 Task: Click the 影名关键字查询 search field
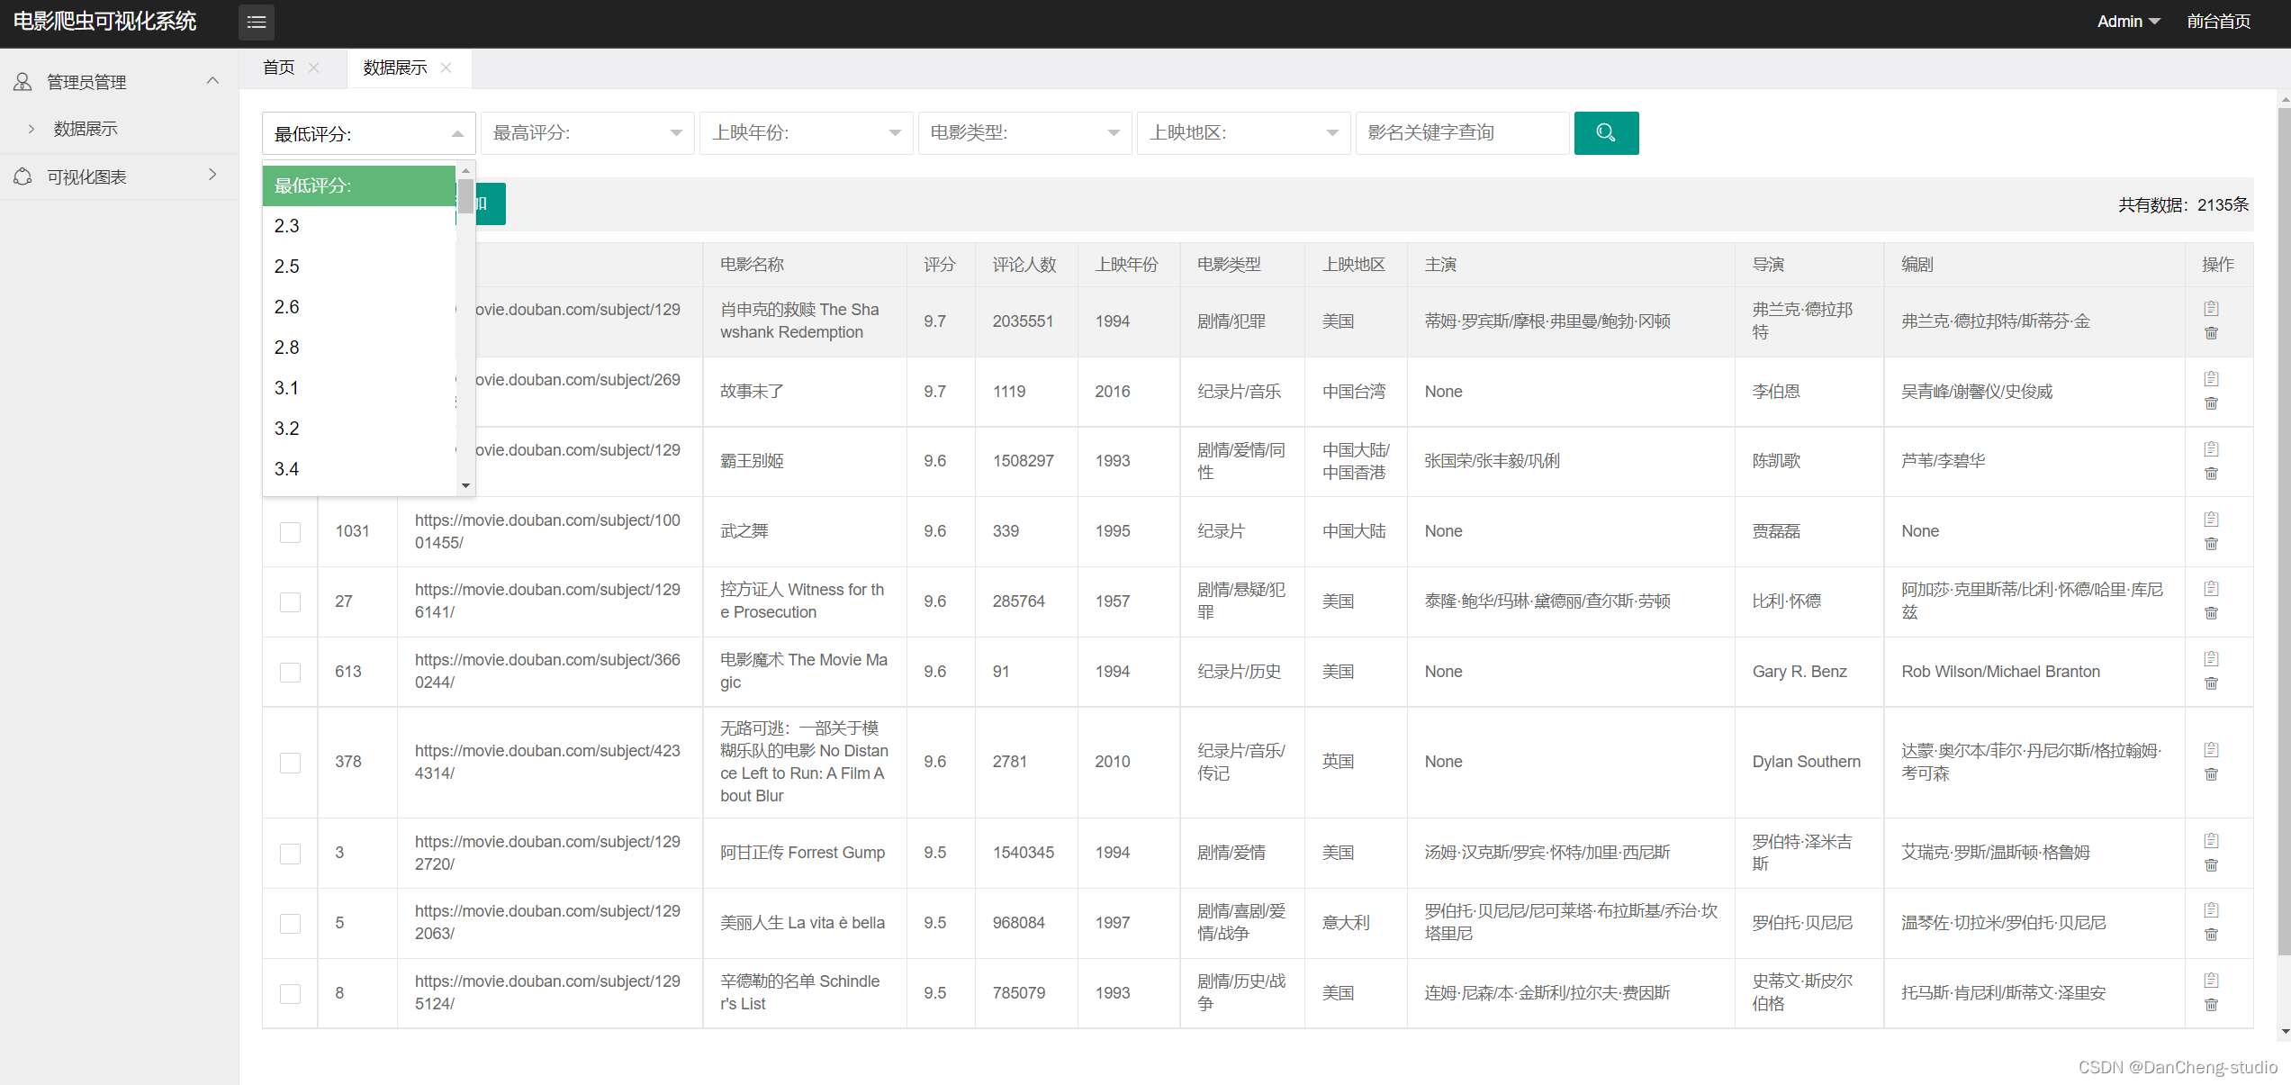click(x=1463, y=133)
